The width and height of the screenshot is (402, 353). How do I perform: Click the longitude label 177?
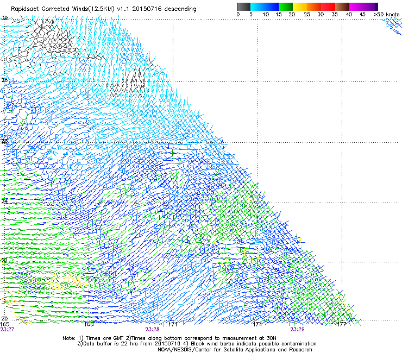click(x=342, y=324)
